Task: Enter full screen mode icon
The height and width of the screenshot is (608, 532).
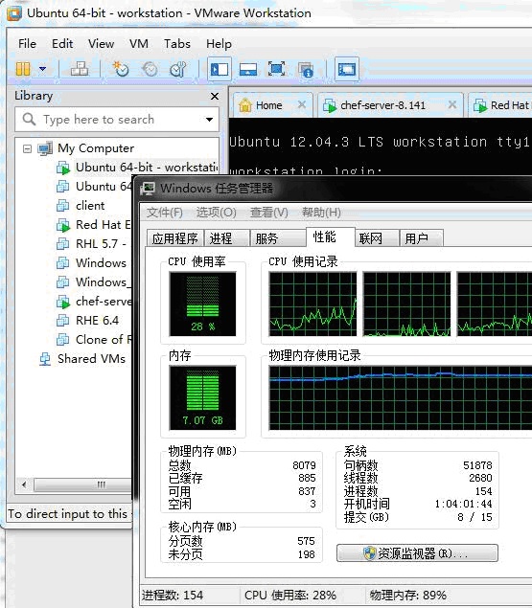Action: (276, 69)
